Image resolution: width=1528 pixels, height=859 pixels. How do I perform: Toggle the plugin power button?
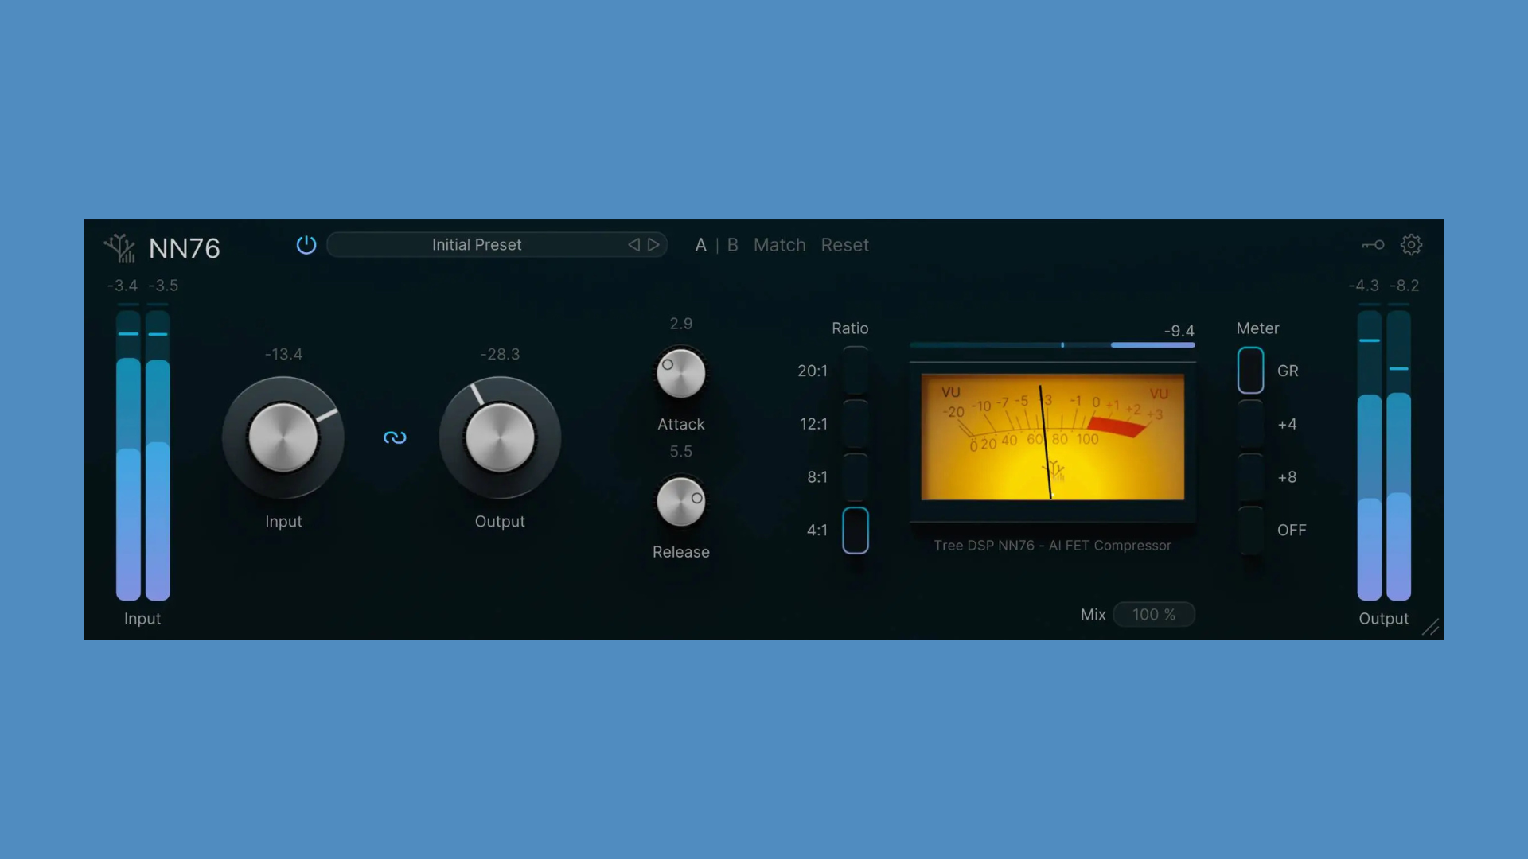click(x=306, y=245)
